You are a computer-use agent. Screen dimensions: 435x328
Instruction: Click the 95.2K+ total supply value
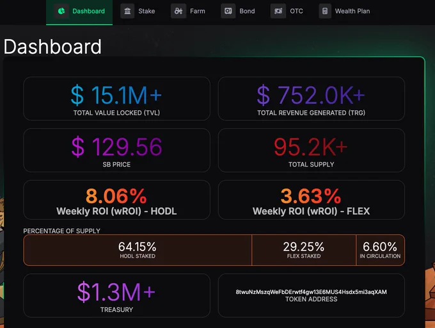(311, 147)
